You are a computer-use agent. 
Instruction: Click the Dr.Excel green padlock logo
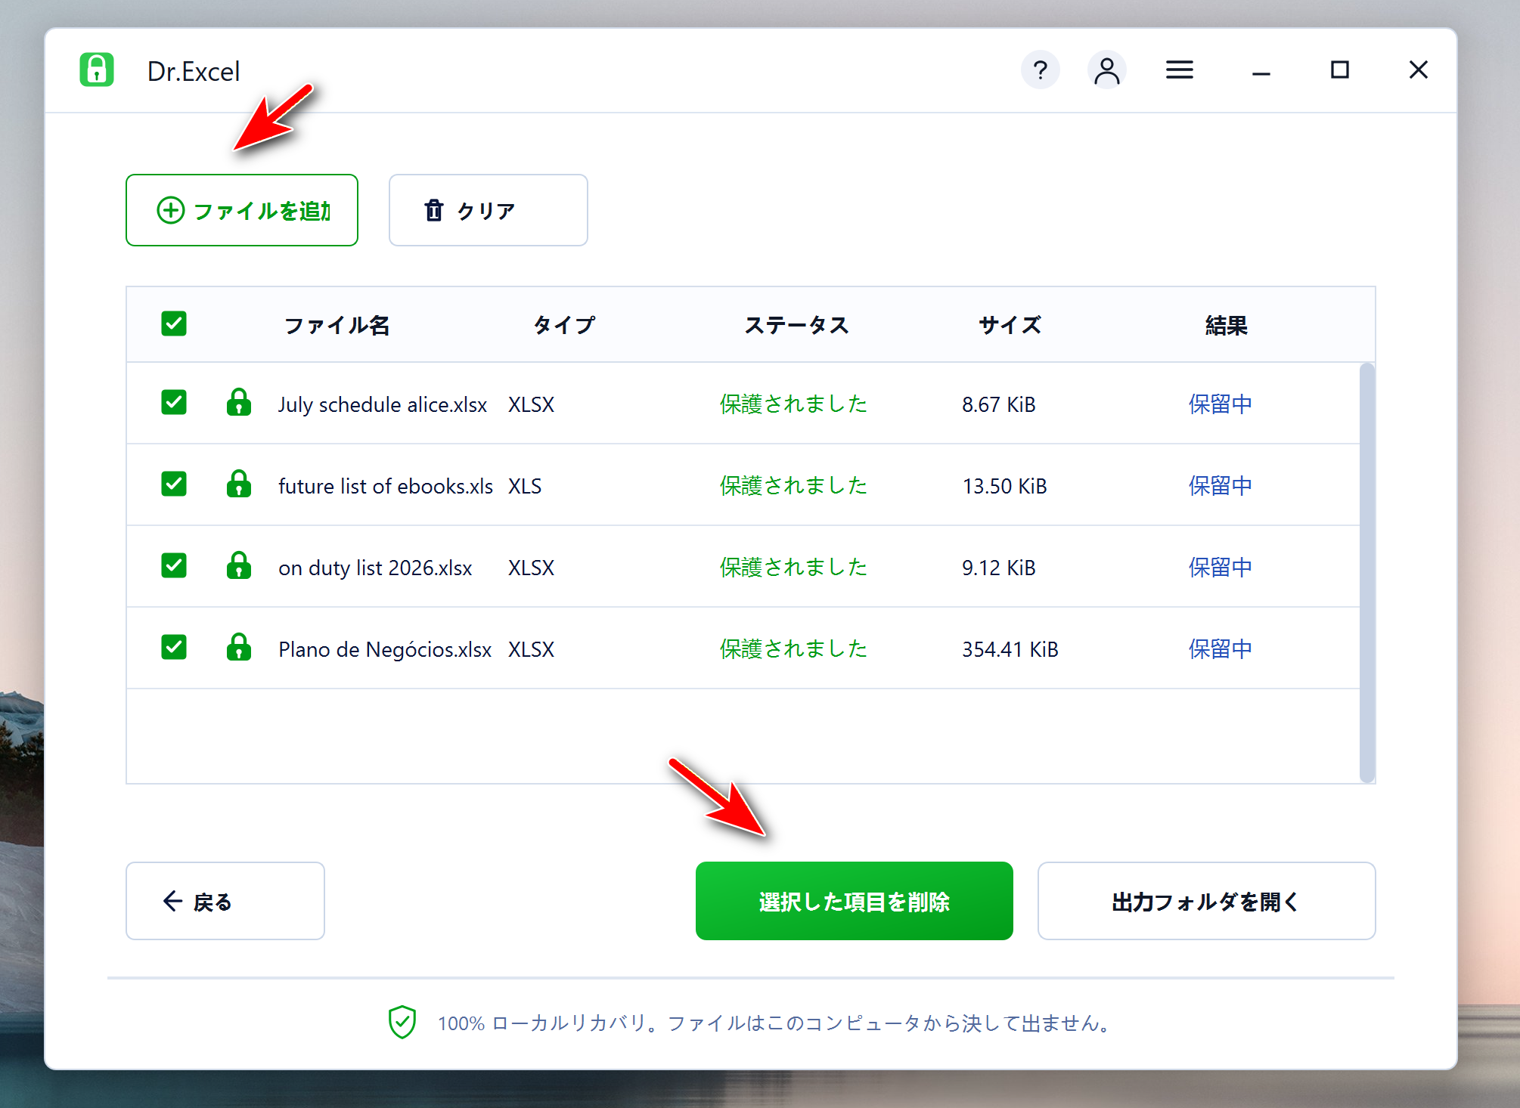pyautogui.click(x=97, y=70)
